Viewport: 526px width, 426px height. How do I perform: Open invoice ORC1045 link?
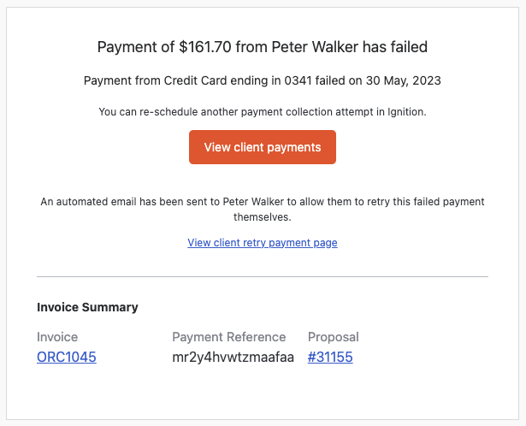(67, 357)
